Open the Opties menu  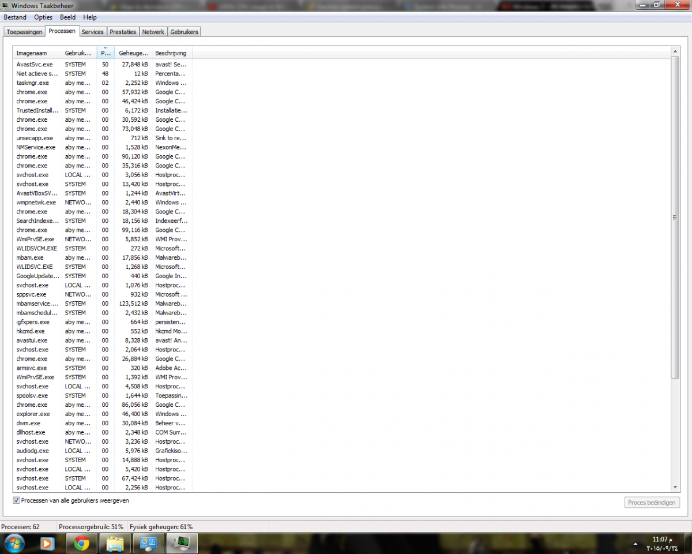43,17
